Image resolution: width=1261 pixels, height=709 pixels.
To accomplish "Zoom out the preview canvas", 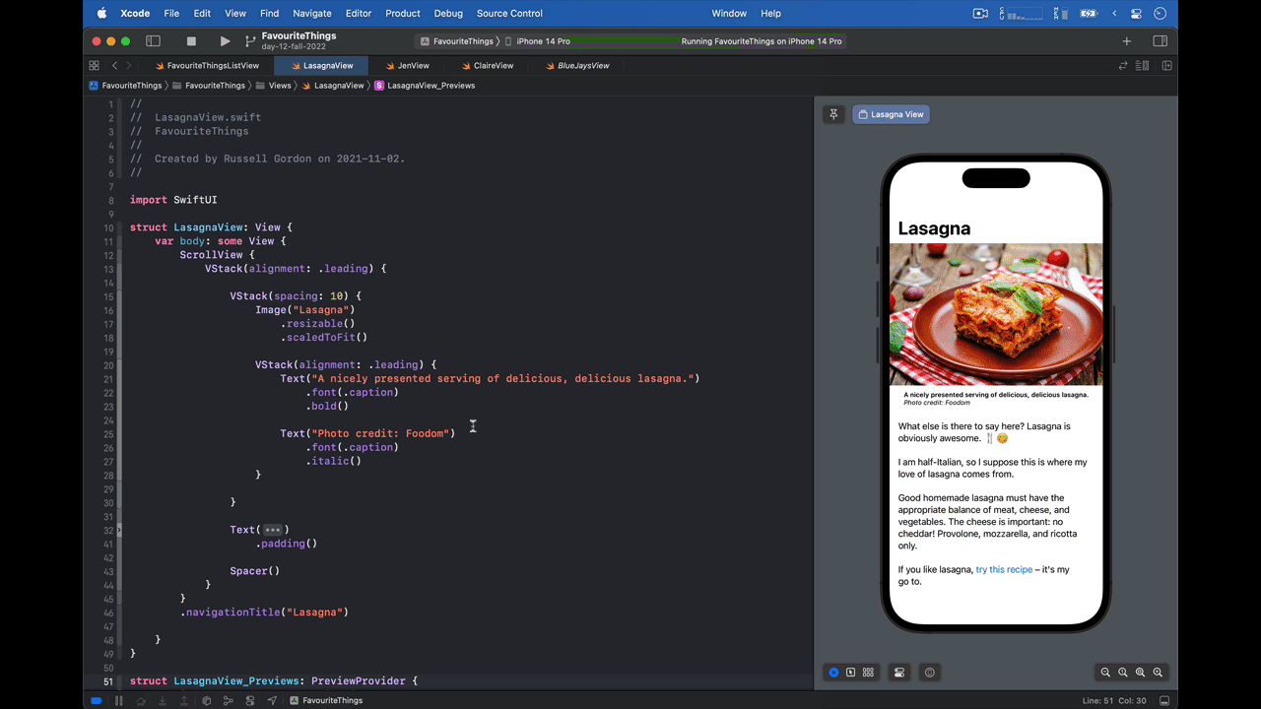I will (x=1105, y=673).
